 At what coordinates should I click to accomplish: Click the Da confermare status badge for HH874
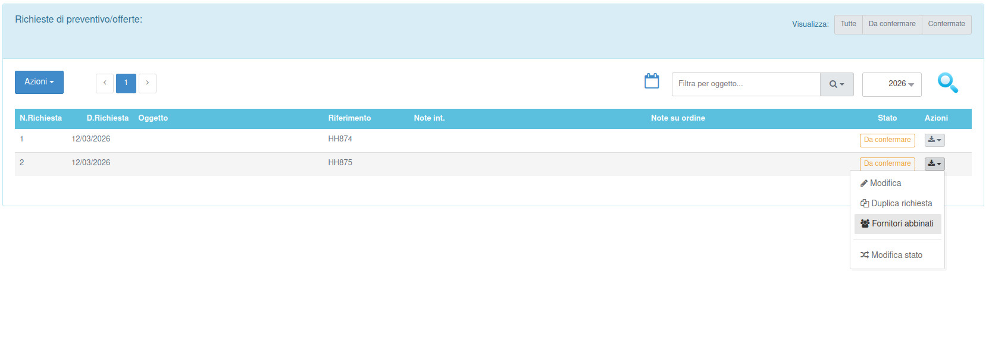coord(887,140)
